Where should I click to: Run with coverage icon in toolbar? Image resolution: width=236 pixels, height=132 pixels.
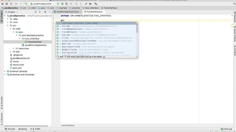coord(67,4)
